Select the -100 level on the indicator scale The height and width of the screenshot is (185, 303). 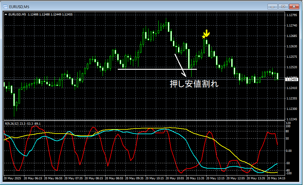(288, 173)
